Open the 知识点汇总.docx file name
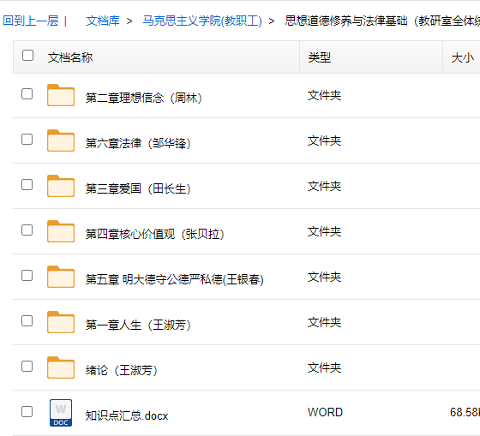This screenshot has height=436, width=480. coord(127,415)
